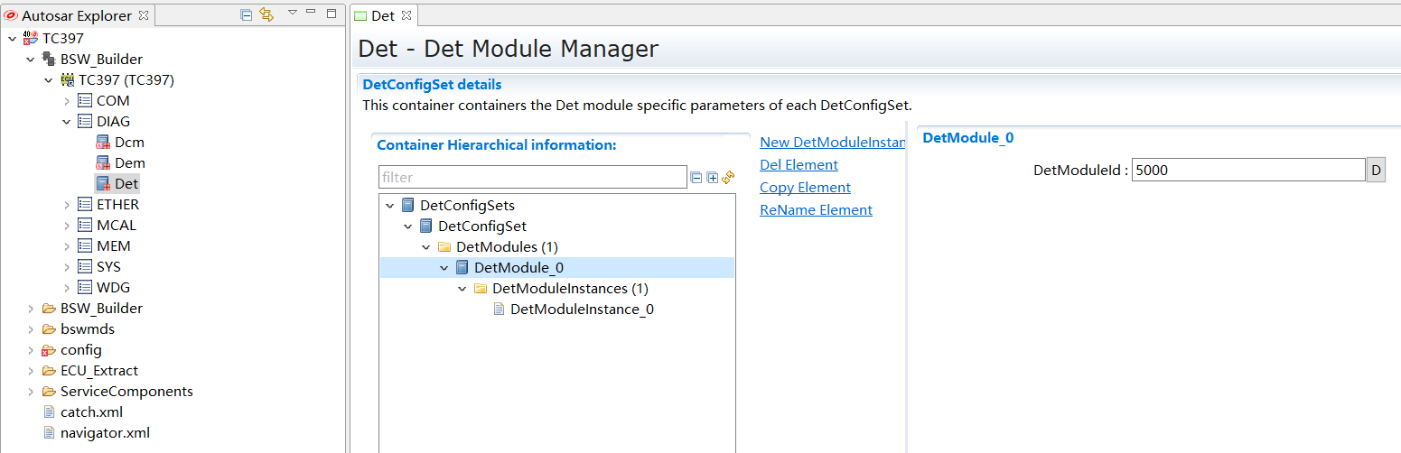1401x453 pixels.
Task: Open the Autosar Explorer view menu triangle
Action: click(292, 13)
